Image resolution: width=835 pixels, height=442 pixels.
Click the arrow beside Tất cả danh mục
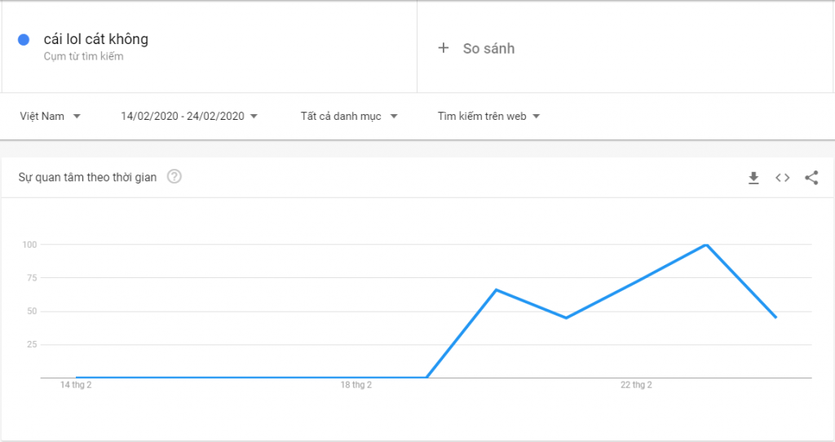pos(394,117)
